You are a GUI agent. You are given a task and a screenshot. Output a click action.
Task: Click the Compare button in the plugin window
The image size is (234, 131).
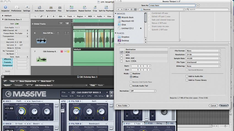18,85
